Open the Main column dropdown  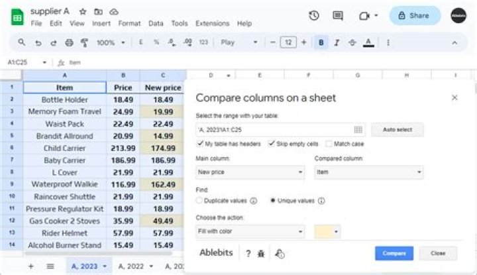pyautogui.click(x=250, y=172)
